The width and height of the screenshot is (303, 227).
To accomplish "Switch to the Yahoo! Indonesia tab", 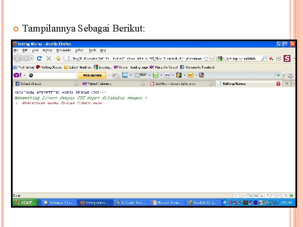I will [114, 84].
